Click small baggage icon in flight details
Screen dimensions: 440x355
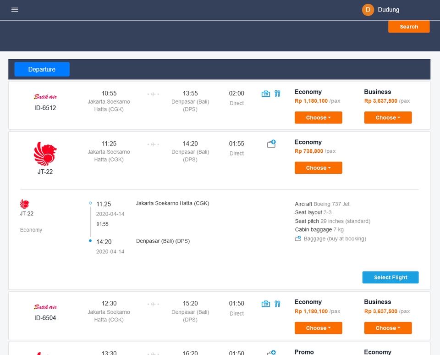pos(298,239)
